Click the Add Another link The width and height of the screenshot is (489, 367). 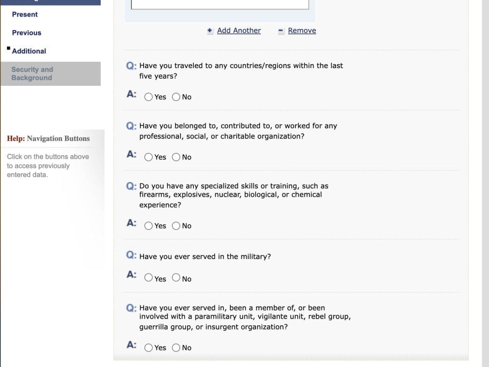[239, 31]
